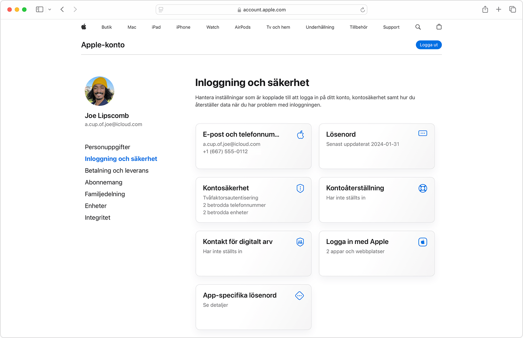Toggle the Safari sidebar icon
523x338 pixels.
[x=40, y=9]
